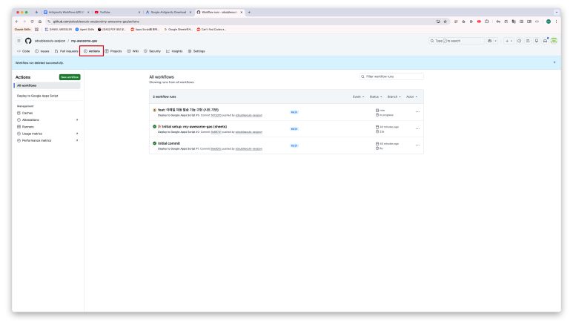Open the Issues tab

42,51
